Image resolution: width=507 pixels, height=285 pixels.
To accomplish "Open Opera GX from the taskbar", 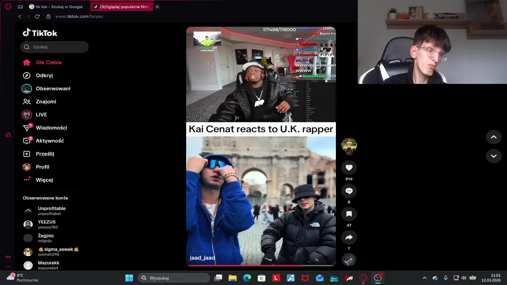I will [363, 278].
